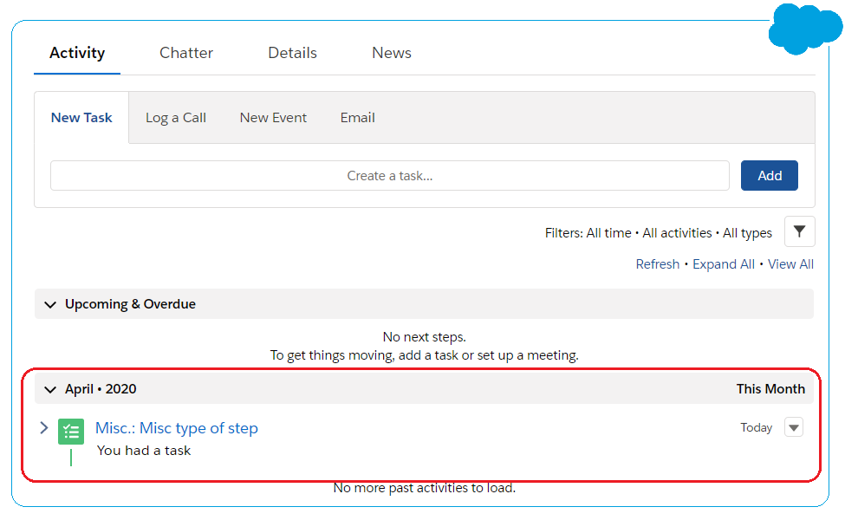845x520 pixels.
Task: Click the Expand All link
Action: tap(723, 264)
